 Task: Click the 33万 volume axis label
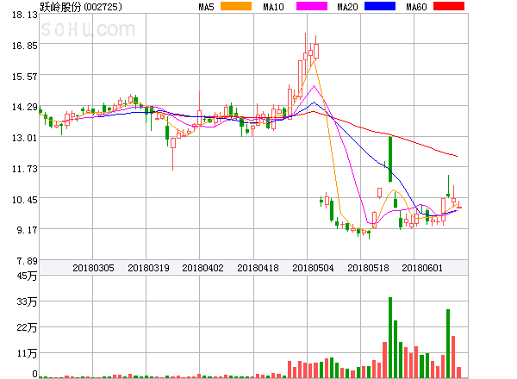[27, 301]
